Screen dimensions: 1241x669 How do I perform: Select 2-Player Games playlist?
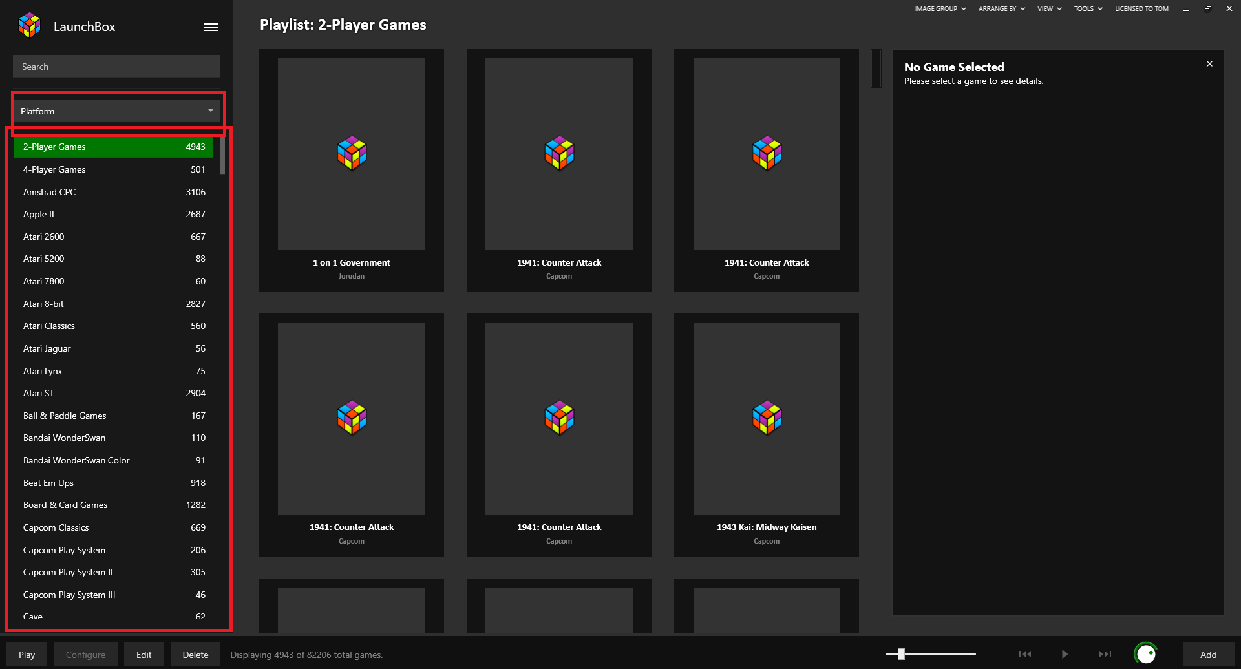click(x=113, y=147)
